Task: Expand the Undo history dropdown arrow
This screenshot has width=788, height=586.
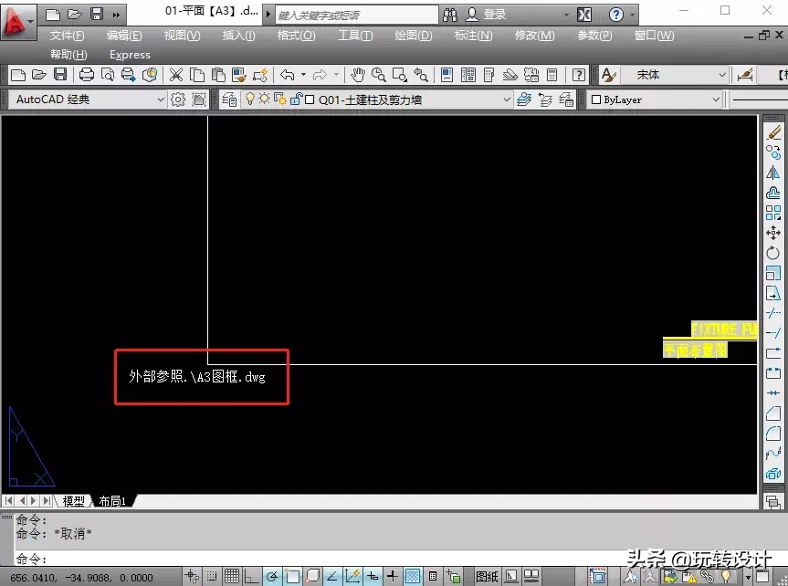Action: (303, 75)
